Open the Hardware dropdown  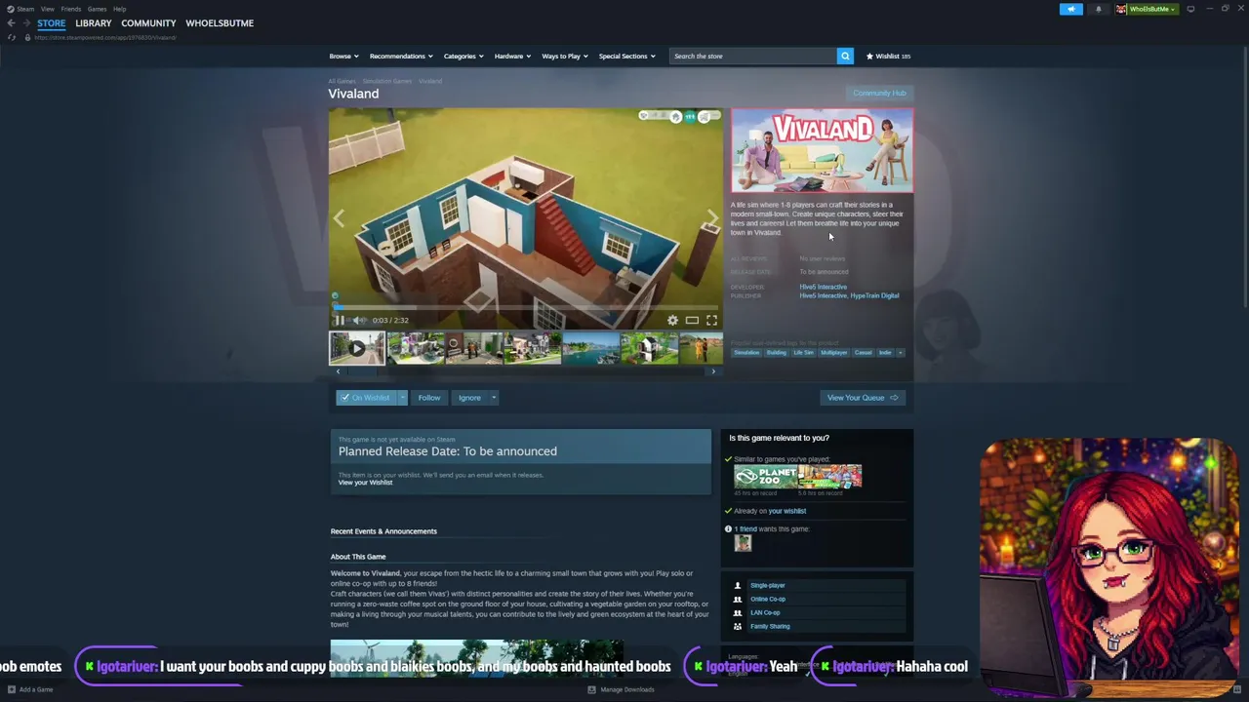pos(512,56)
